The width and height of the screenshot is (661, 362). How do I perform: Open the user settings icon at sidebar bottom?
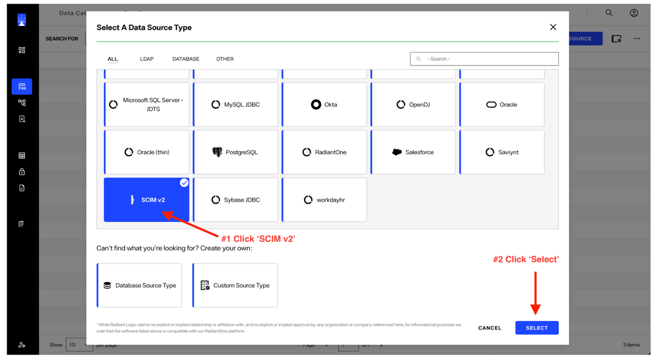click(22, 345)
